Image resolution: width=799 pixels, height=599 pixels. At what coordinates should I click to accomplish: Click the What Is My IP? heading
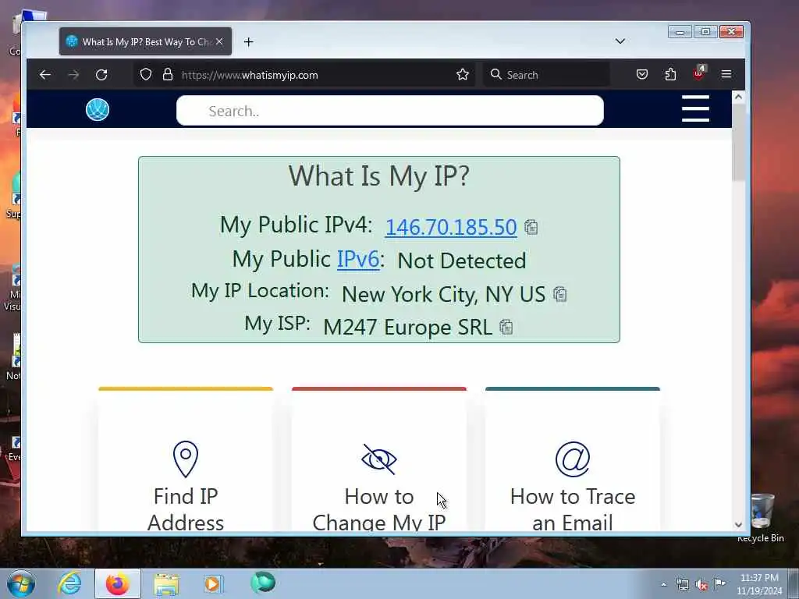click(x=378, y=176)
